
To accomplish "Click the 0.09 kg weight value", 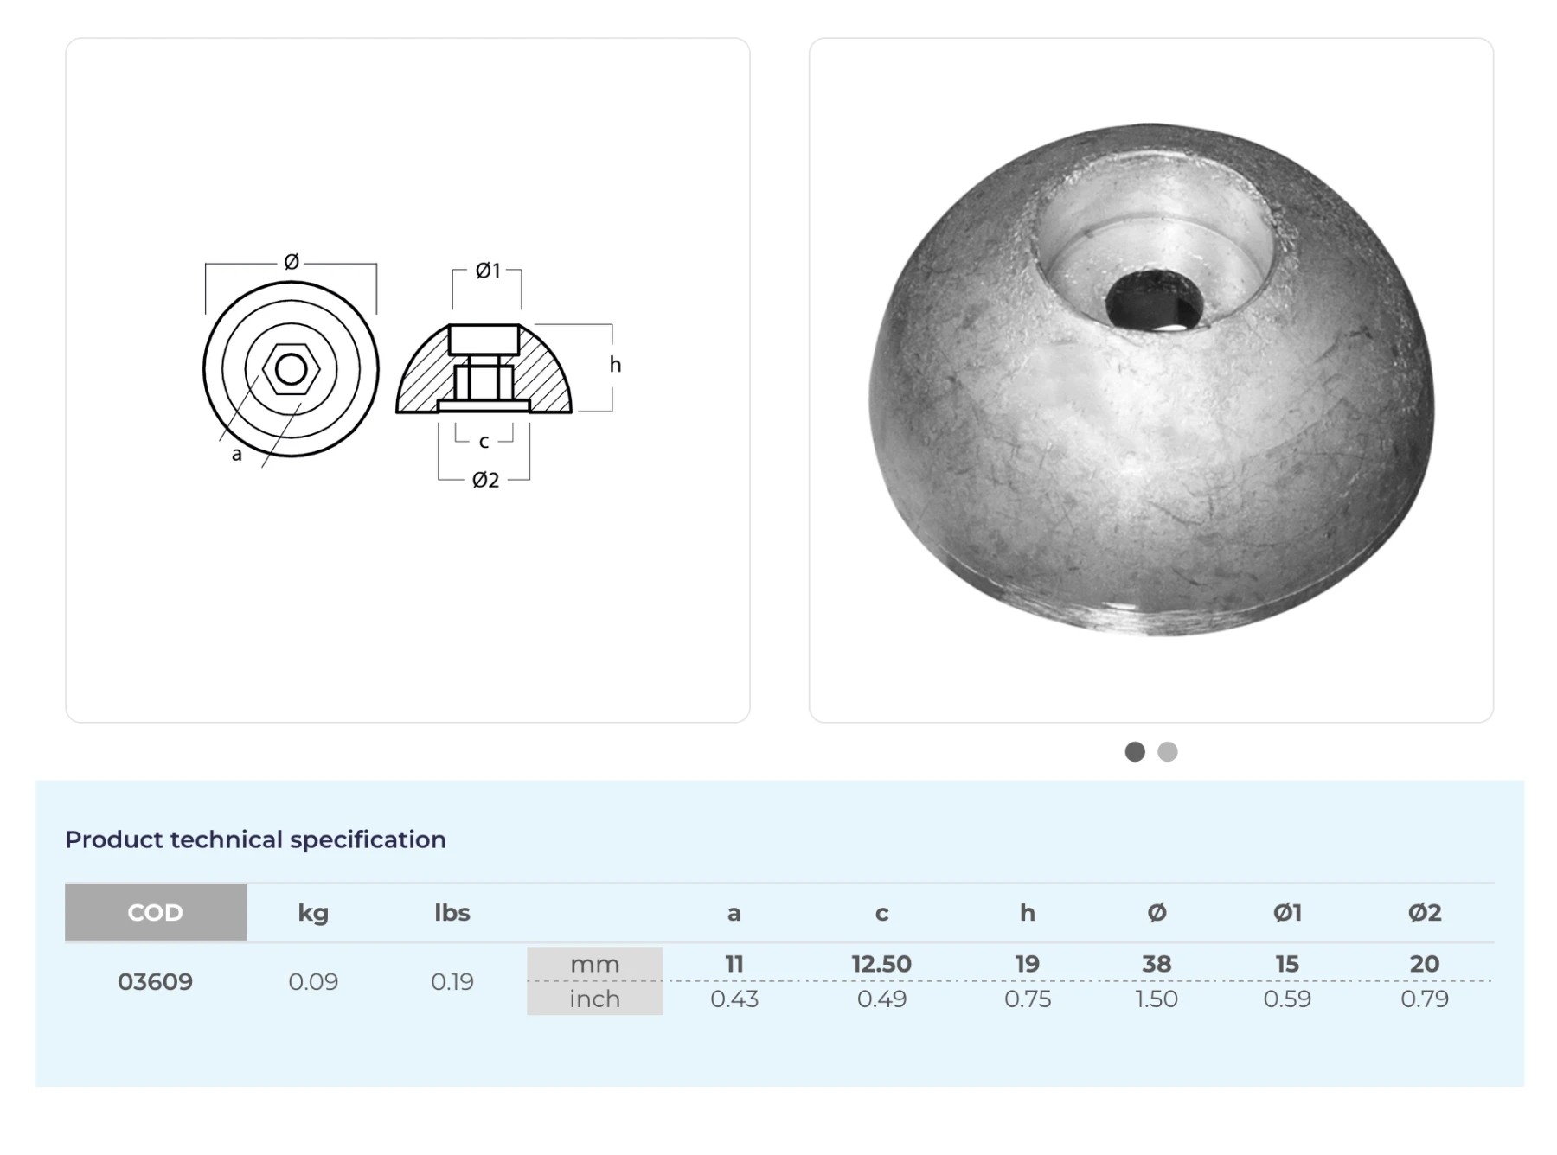I will coord(313,981).
